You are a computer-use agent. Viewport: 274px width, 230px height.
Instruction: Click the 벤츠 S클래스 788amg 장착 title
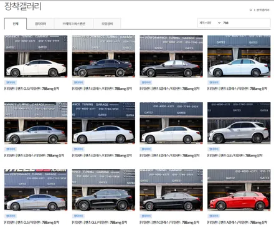click(169, 89)
